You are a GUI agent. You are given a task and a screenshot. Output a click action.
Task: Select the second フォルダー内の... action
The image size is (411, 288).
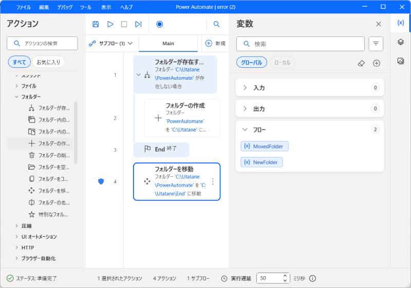coord(49,132)
